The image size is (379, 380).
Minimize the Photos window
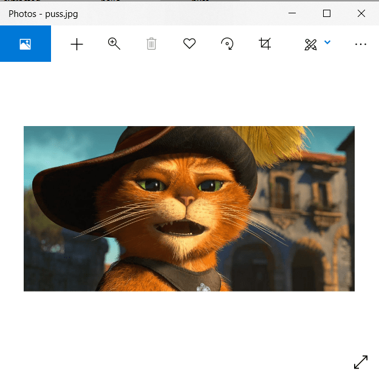292,13
